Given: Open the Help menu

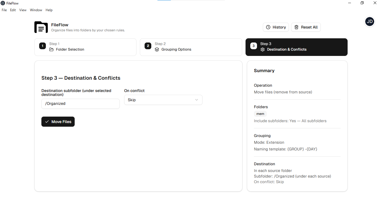Looking at the screenshot, I should [49, 10].
